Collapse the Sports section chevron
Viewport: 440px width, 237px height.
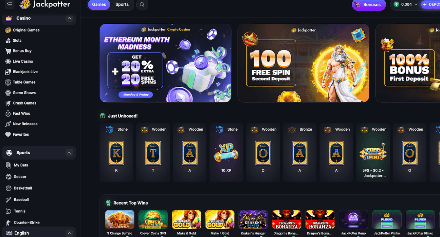(69, 153)
